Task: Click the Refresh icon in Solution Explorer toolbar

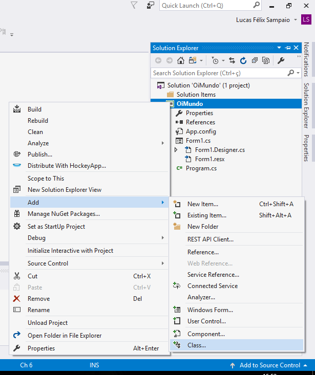Action: (243, 60)
